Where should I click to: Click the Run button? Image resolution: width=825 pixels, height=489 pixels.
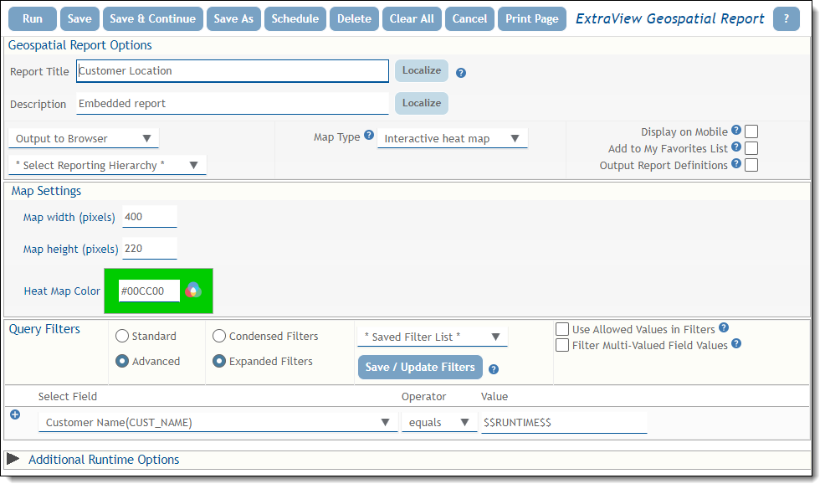(x=33, y=19)
